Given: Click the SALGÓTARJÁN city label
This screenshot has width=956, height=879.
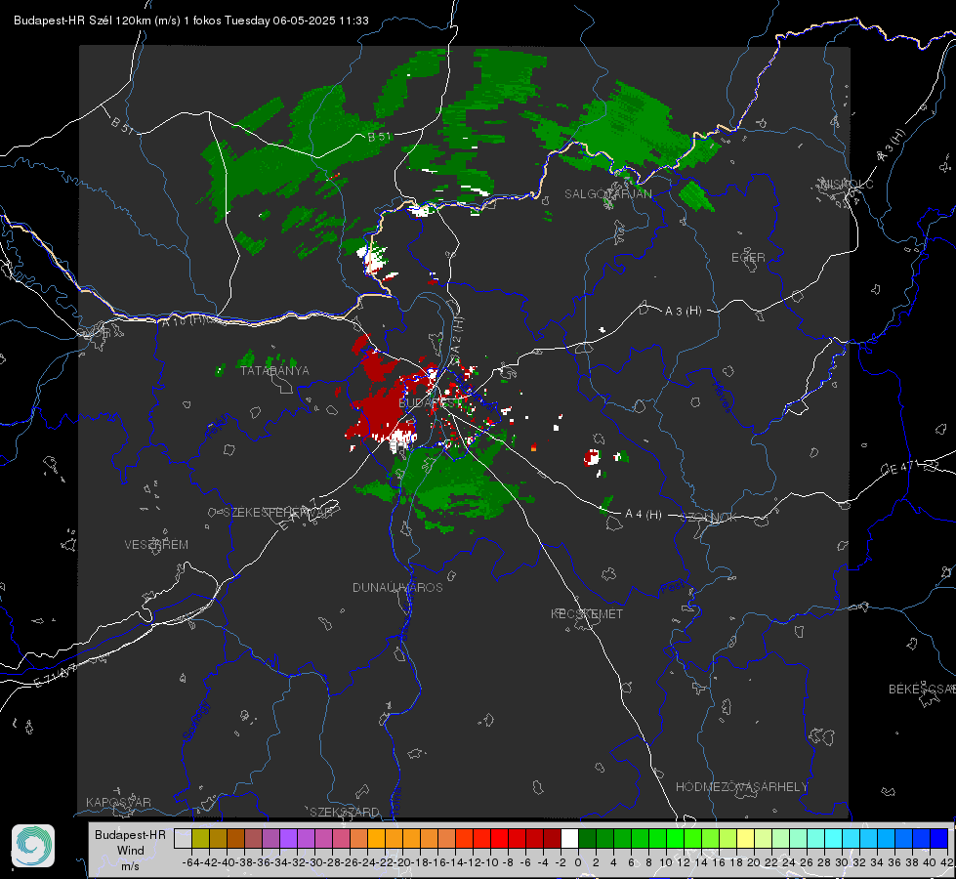Looking at the screenshot, I should [x=607, y=194].
